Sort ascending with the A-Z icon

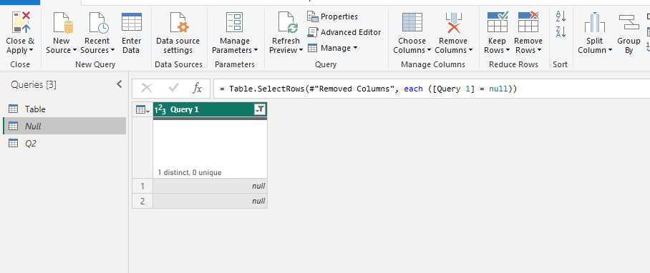(x=561, y=16)
